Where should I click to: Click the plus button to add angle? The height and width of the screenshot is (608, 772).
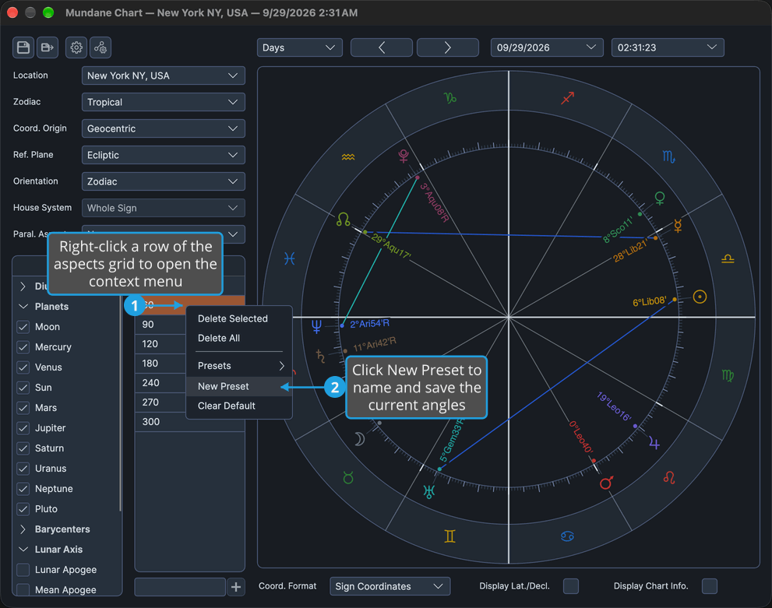pyautogui.click(x=236, y=587)
